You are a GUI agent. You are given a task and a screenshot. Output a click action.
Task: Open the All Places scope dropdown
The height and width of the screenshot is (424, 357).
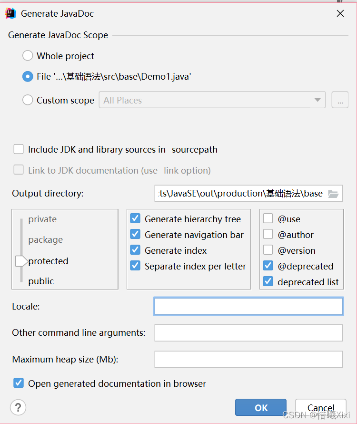click(x=212, y=100)
